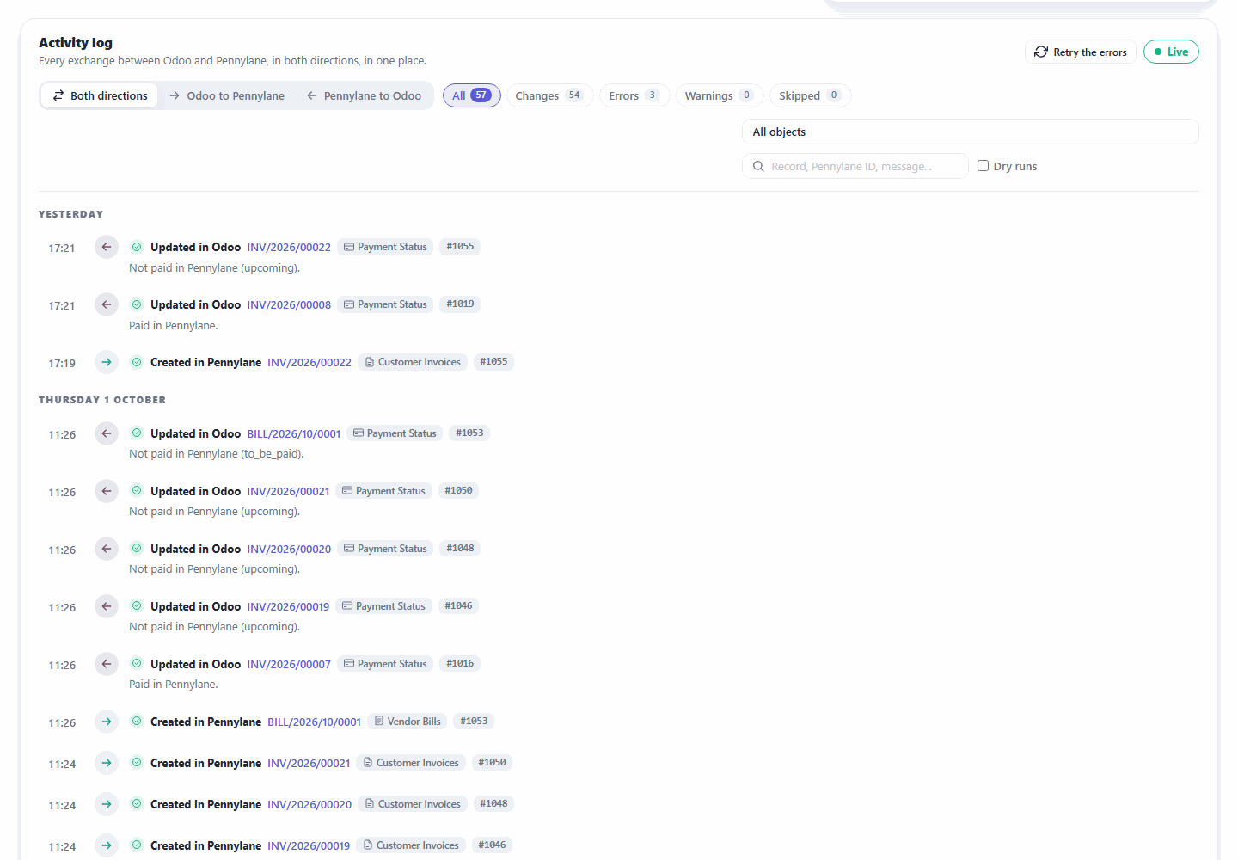This screenshot has width=1238, height=860.
Task: Select the Both directions tab
Action: pyautogui.click(x=100, y=95)
